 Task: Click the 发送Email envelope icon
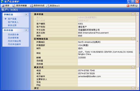point(48,6)
